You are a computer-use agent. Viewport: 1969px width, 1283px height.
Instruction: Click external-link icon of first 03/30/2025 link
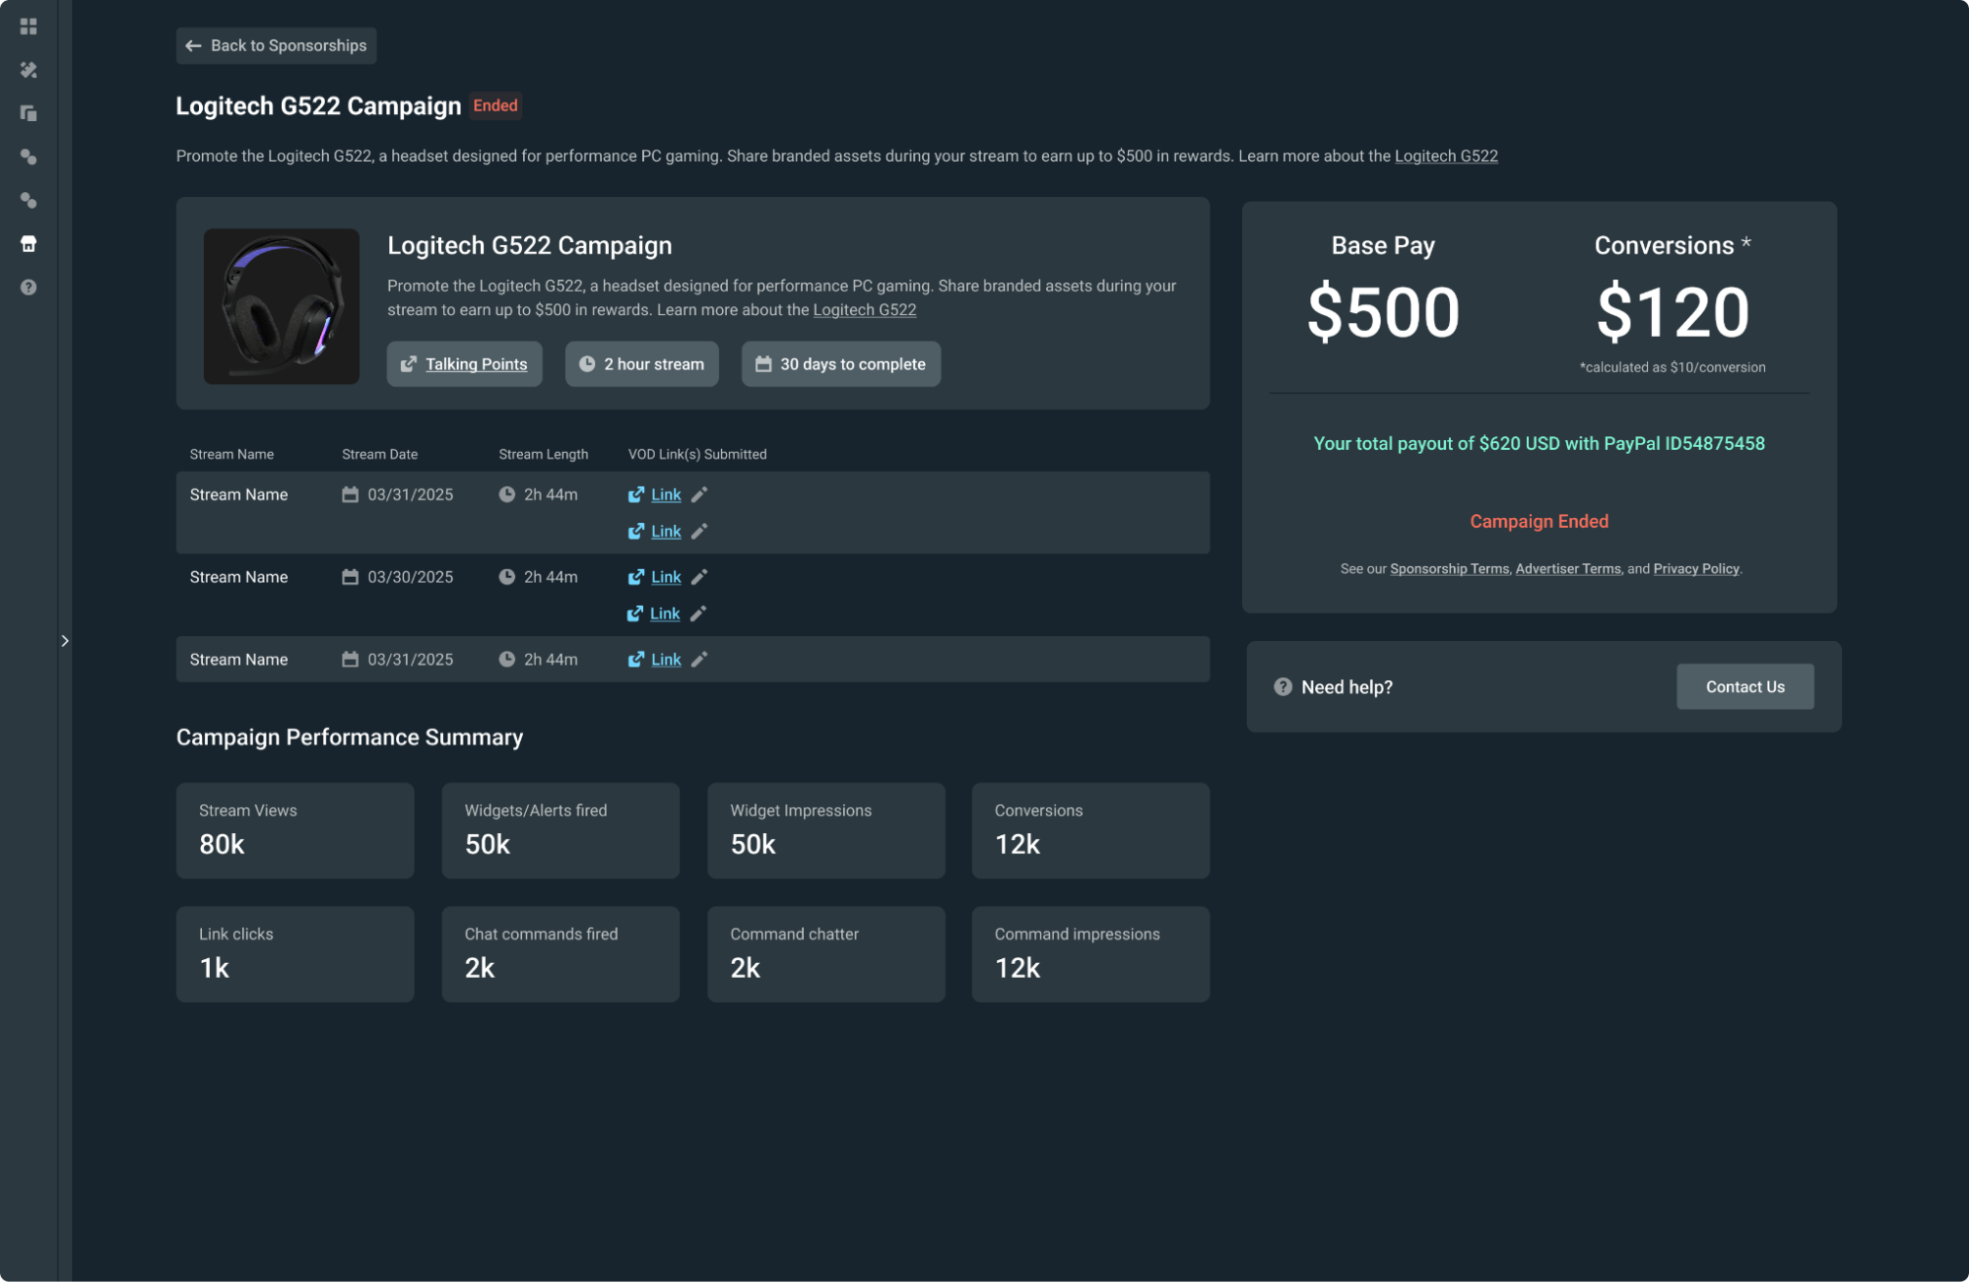click(636, 577)
